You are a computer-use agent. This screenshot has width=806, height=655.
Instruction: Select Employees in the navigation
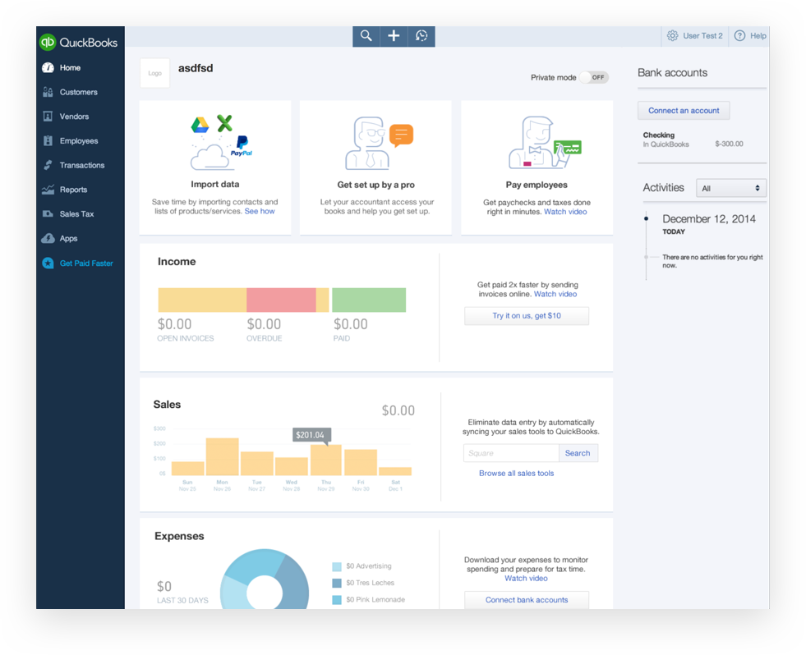coord(79,140)
